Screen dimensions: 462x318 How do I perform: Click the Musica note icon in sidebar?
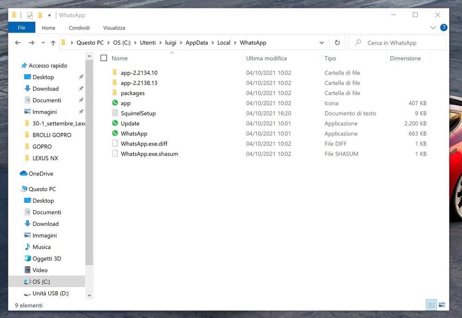pyautogui.click(x=27, y=247)
